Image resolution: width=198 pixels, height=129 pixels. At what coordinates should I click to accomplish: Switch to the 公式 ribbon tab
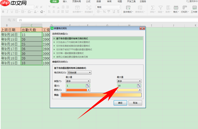[88, 1]
